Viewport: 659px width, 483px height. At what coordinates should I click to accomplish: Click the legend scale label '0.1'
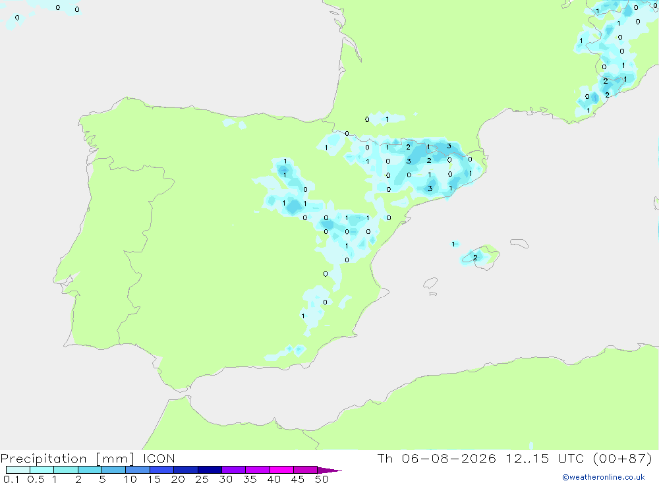click(x=11, y=479)
